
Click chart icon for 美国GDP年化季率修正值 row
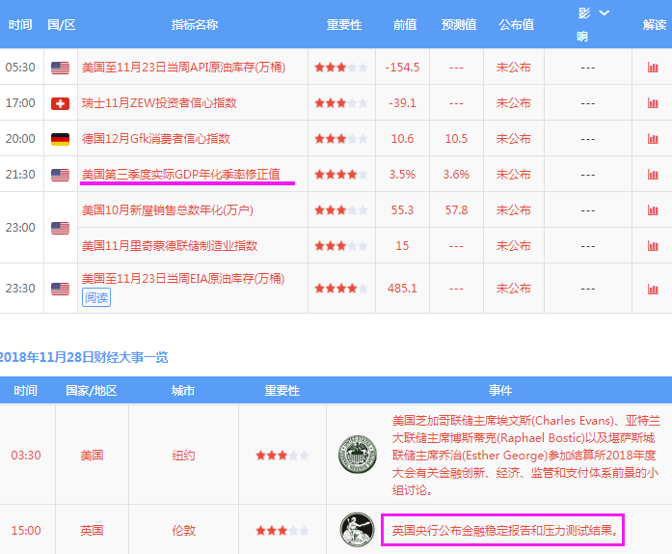pos(653,175)
